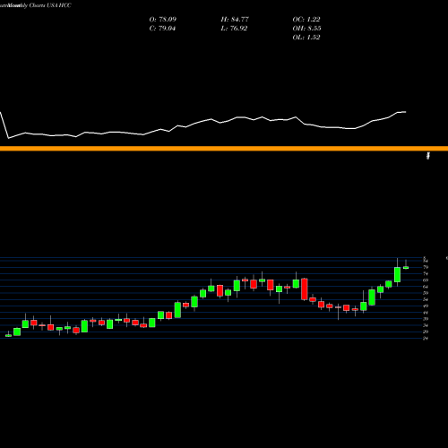
Task: Click the 64 price axis label
Action: point(426,287)
